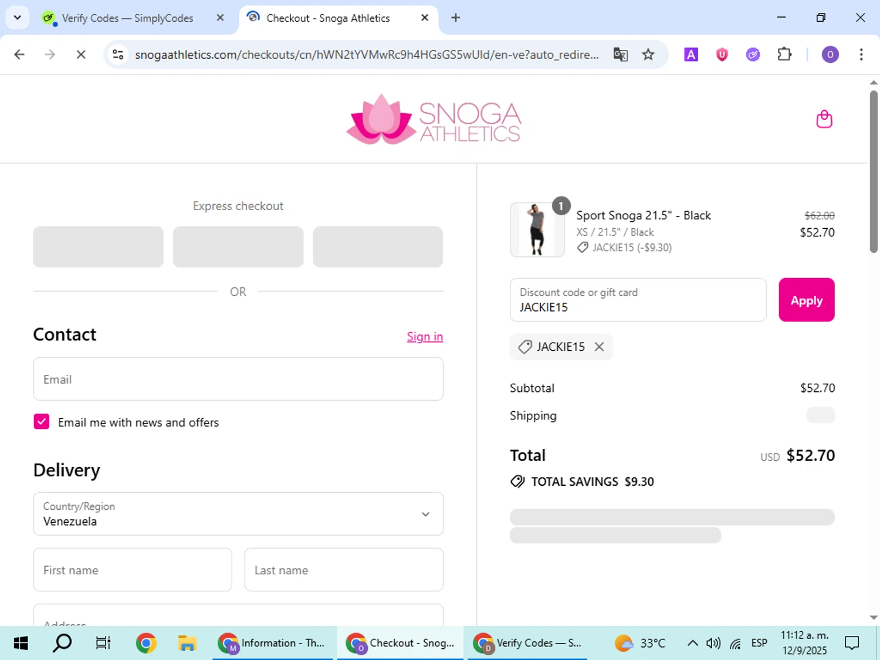Viewport: 880px width, 660px height.
Task: Open the red shield extension icon
Action: [722, 55]
